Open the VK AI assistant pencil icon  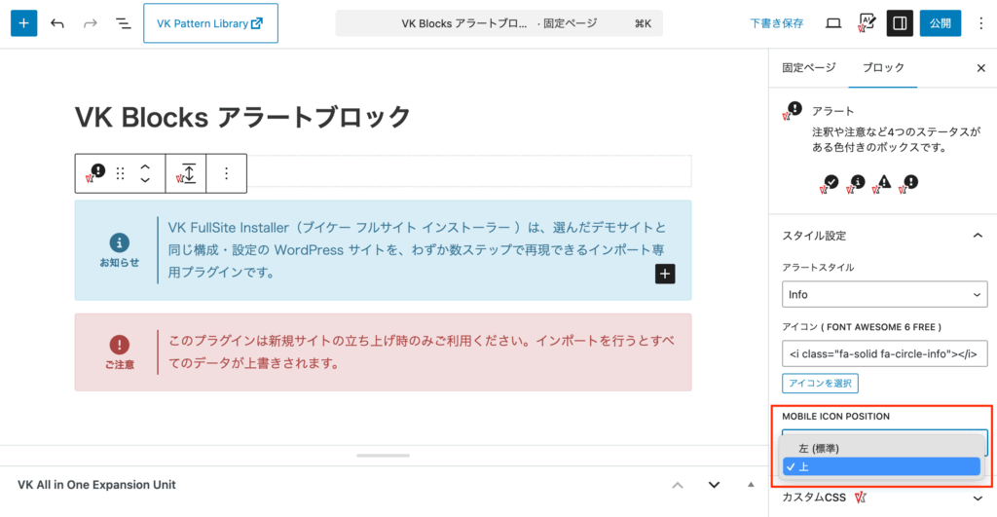[867, 23]
